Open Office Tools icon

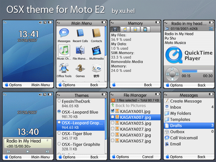[64, 68]
